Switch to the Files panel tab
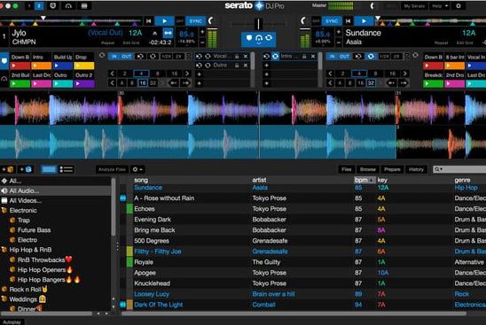Image resolution: width=486 pixels, height=325 pixels. (346, 169)
